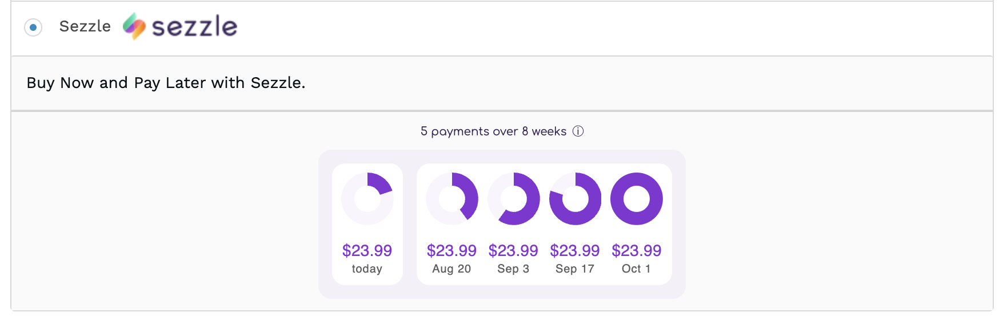Click the Aug 20 payment pie chart
Screen dimensions: 1007x320
pyautogui.click(x=452, y=199)
